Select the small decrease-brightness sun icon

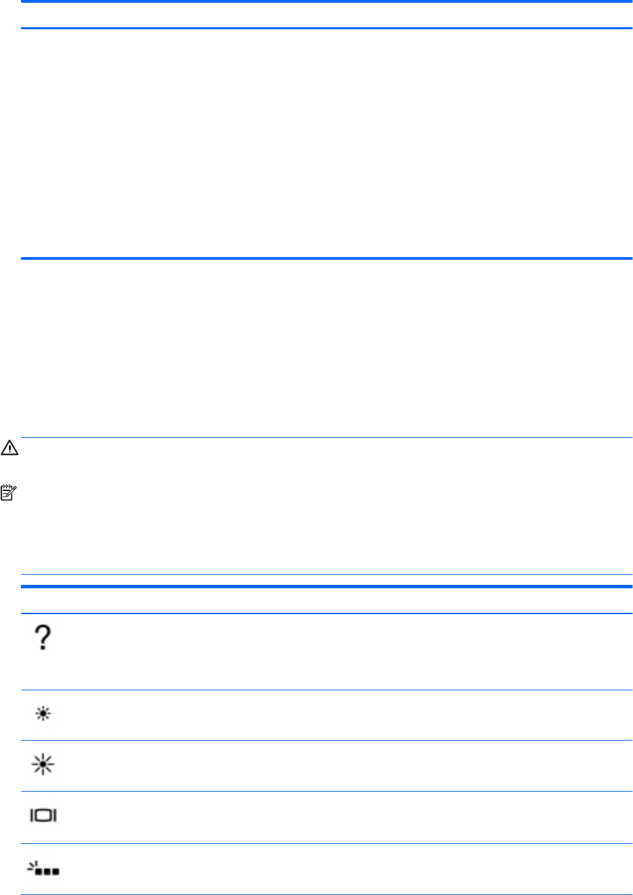coord(44,714)
